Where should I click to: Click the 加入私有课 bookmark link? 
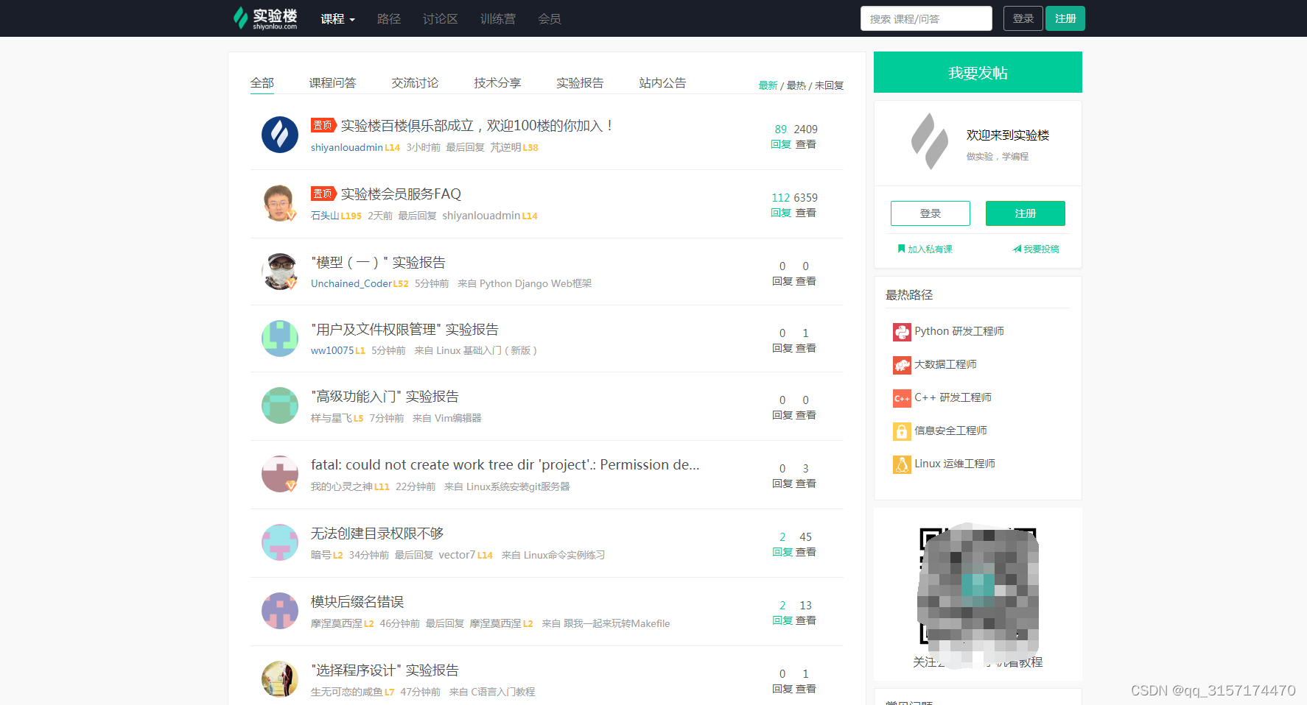coord(925,249)
